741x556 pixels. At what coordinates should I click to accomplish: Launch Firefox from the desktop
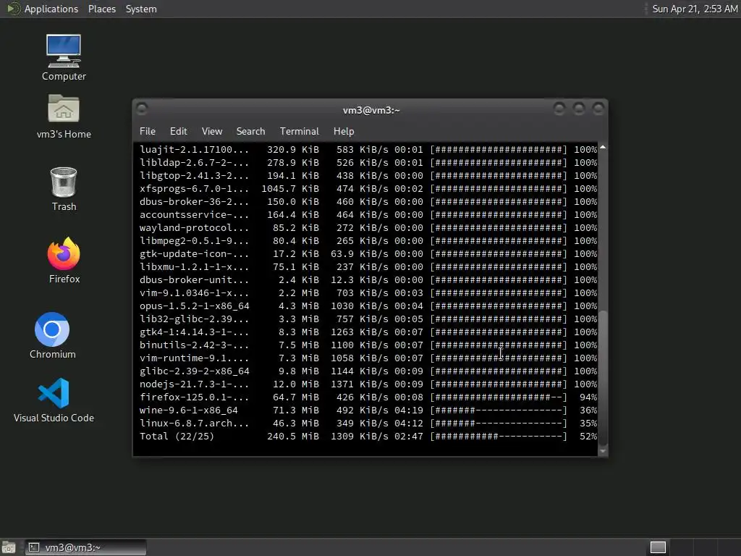coord(64,260)
